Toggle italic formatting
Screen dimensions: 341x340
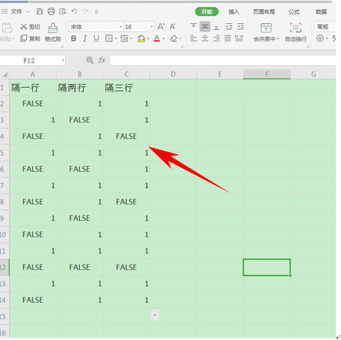(x=85, y=39)
